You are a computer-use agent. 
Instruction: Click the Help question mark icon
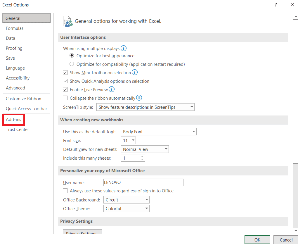coord(276,5)
